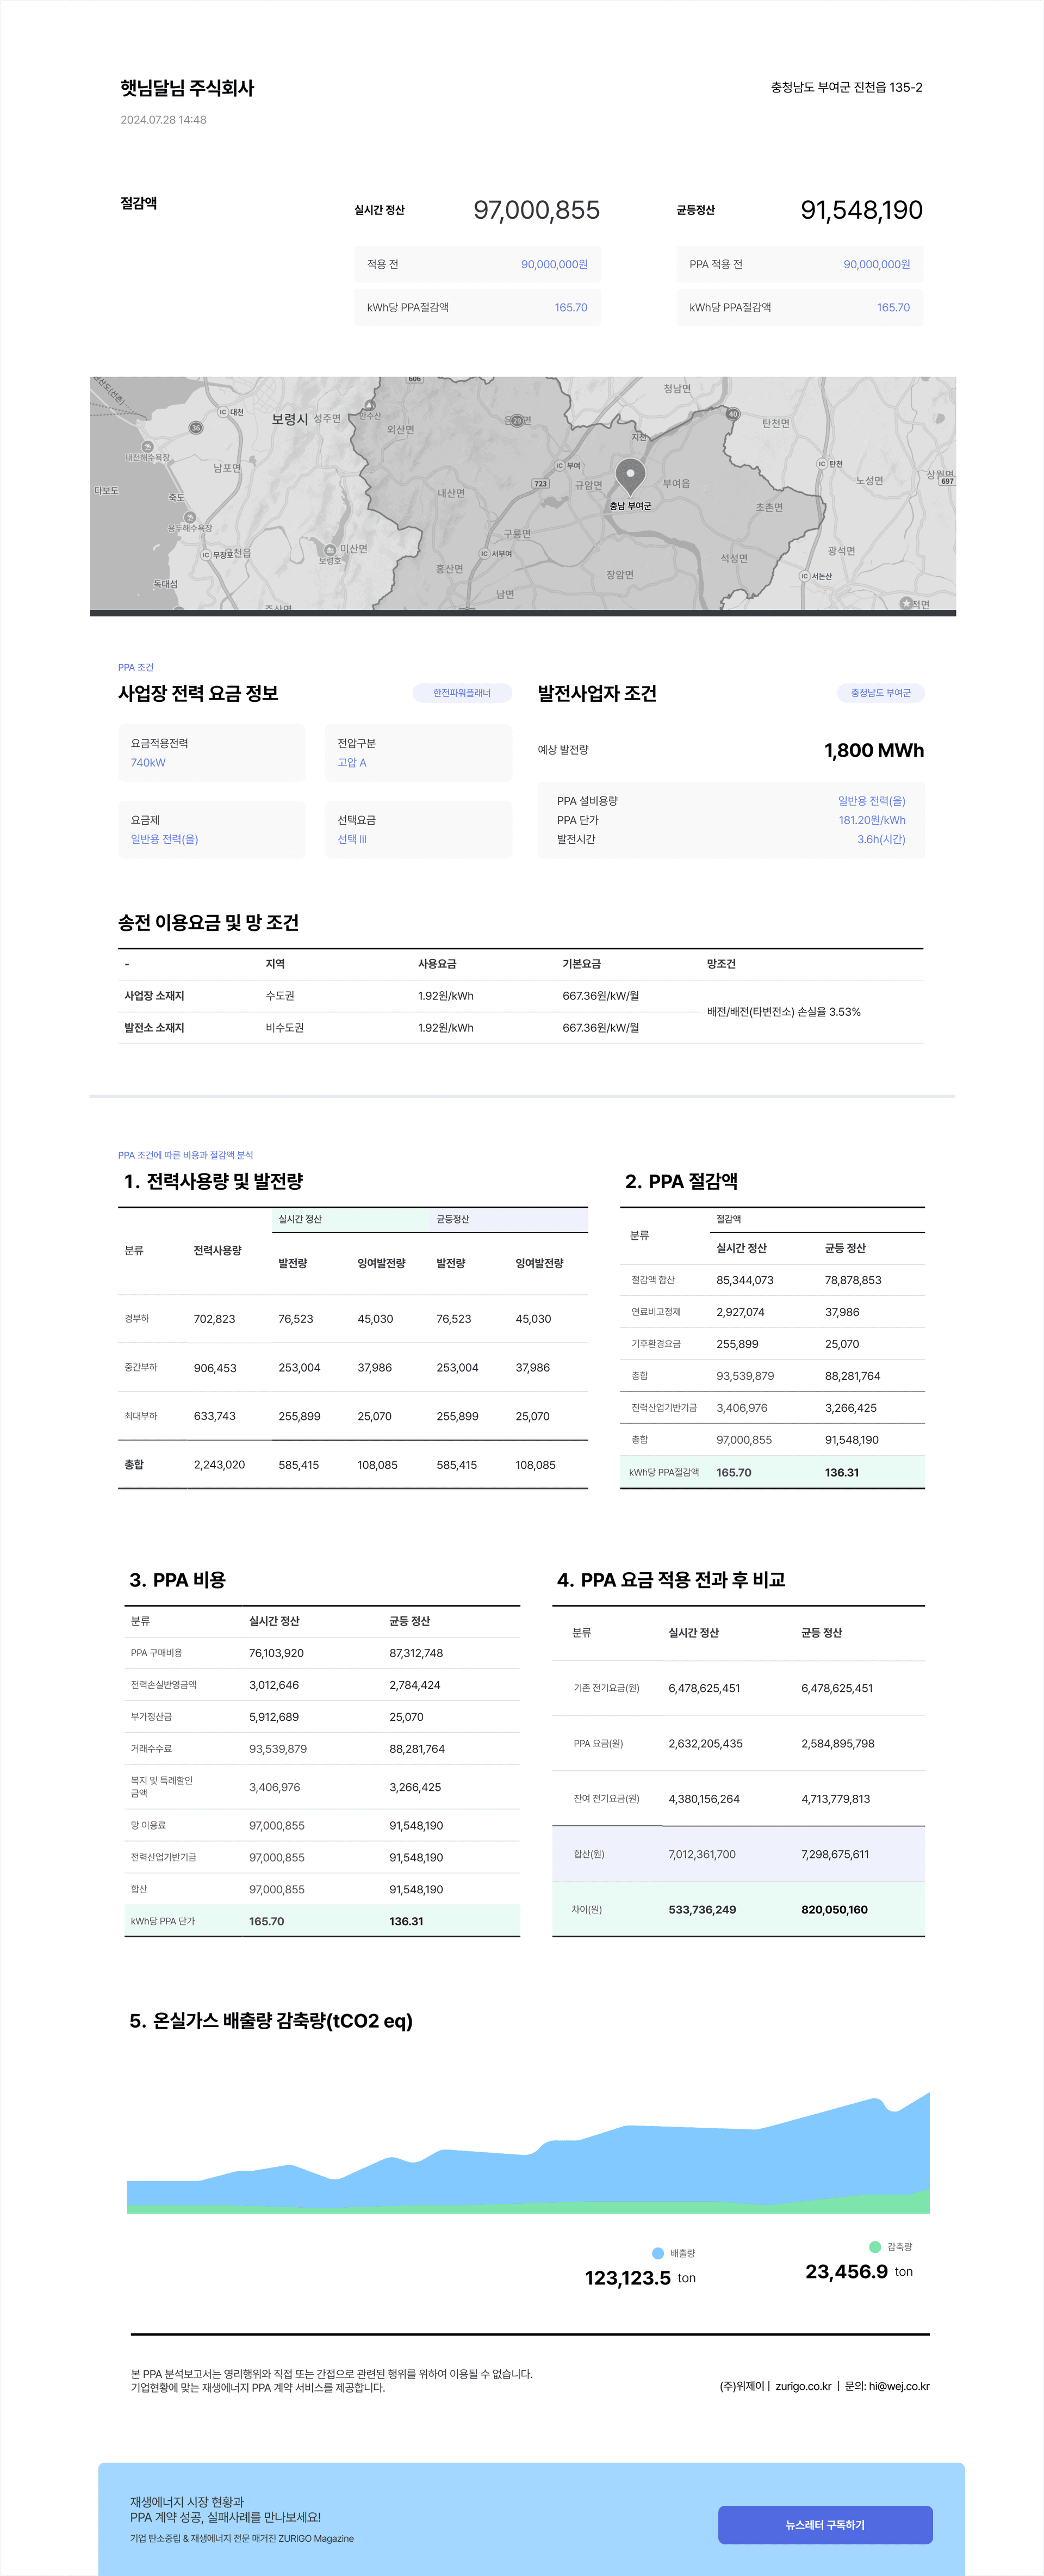1044x2576 pixels.
Task: Click the 합산 value 7,012,361,700
Action: click(703, 1854)
